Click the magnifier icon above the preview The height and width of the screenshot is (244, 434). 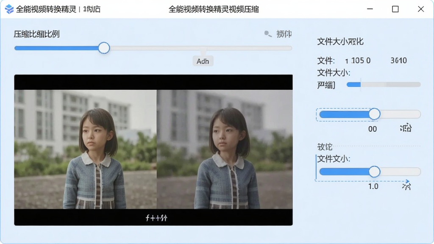point(268,34)
